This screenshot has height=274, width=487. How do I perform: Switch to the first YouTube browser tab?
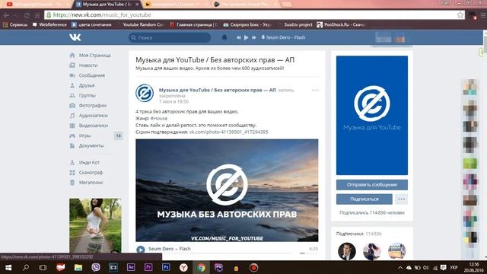(37, 5)
